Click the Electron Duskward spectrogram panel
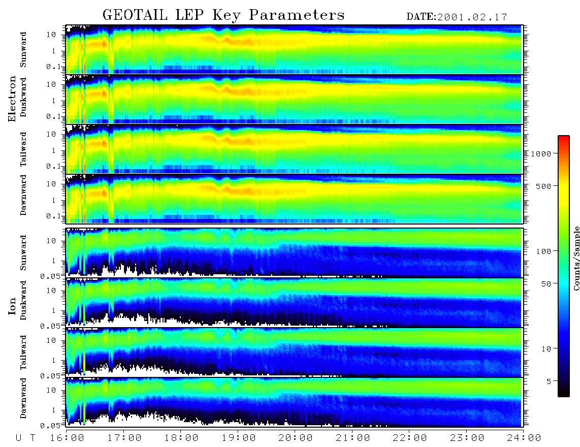 point(294,99)
